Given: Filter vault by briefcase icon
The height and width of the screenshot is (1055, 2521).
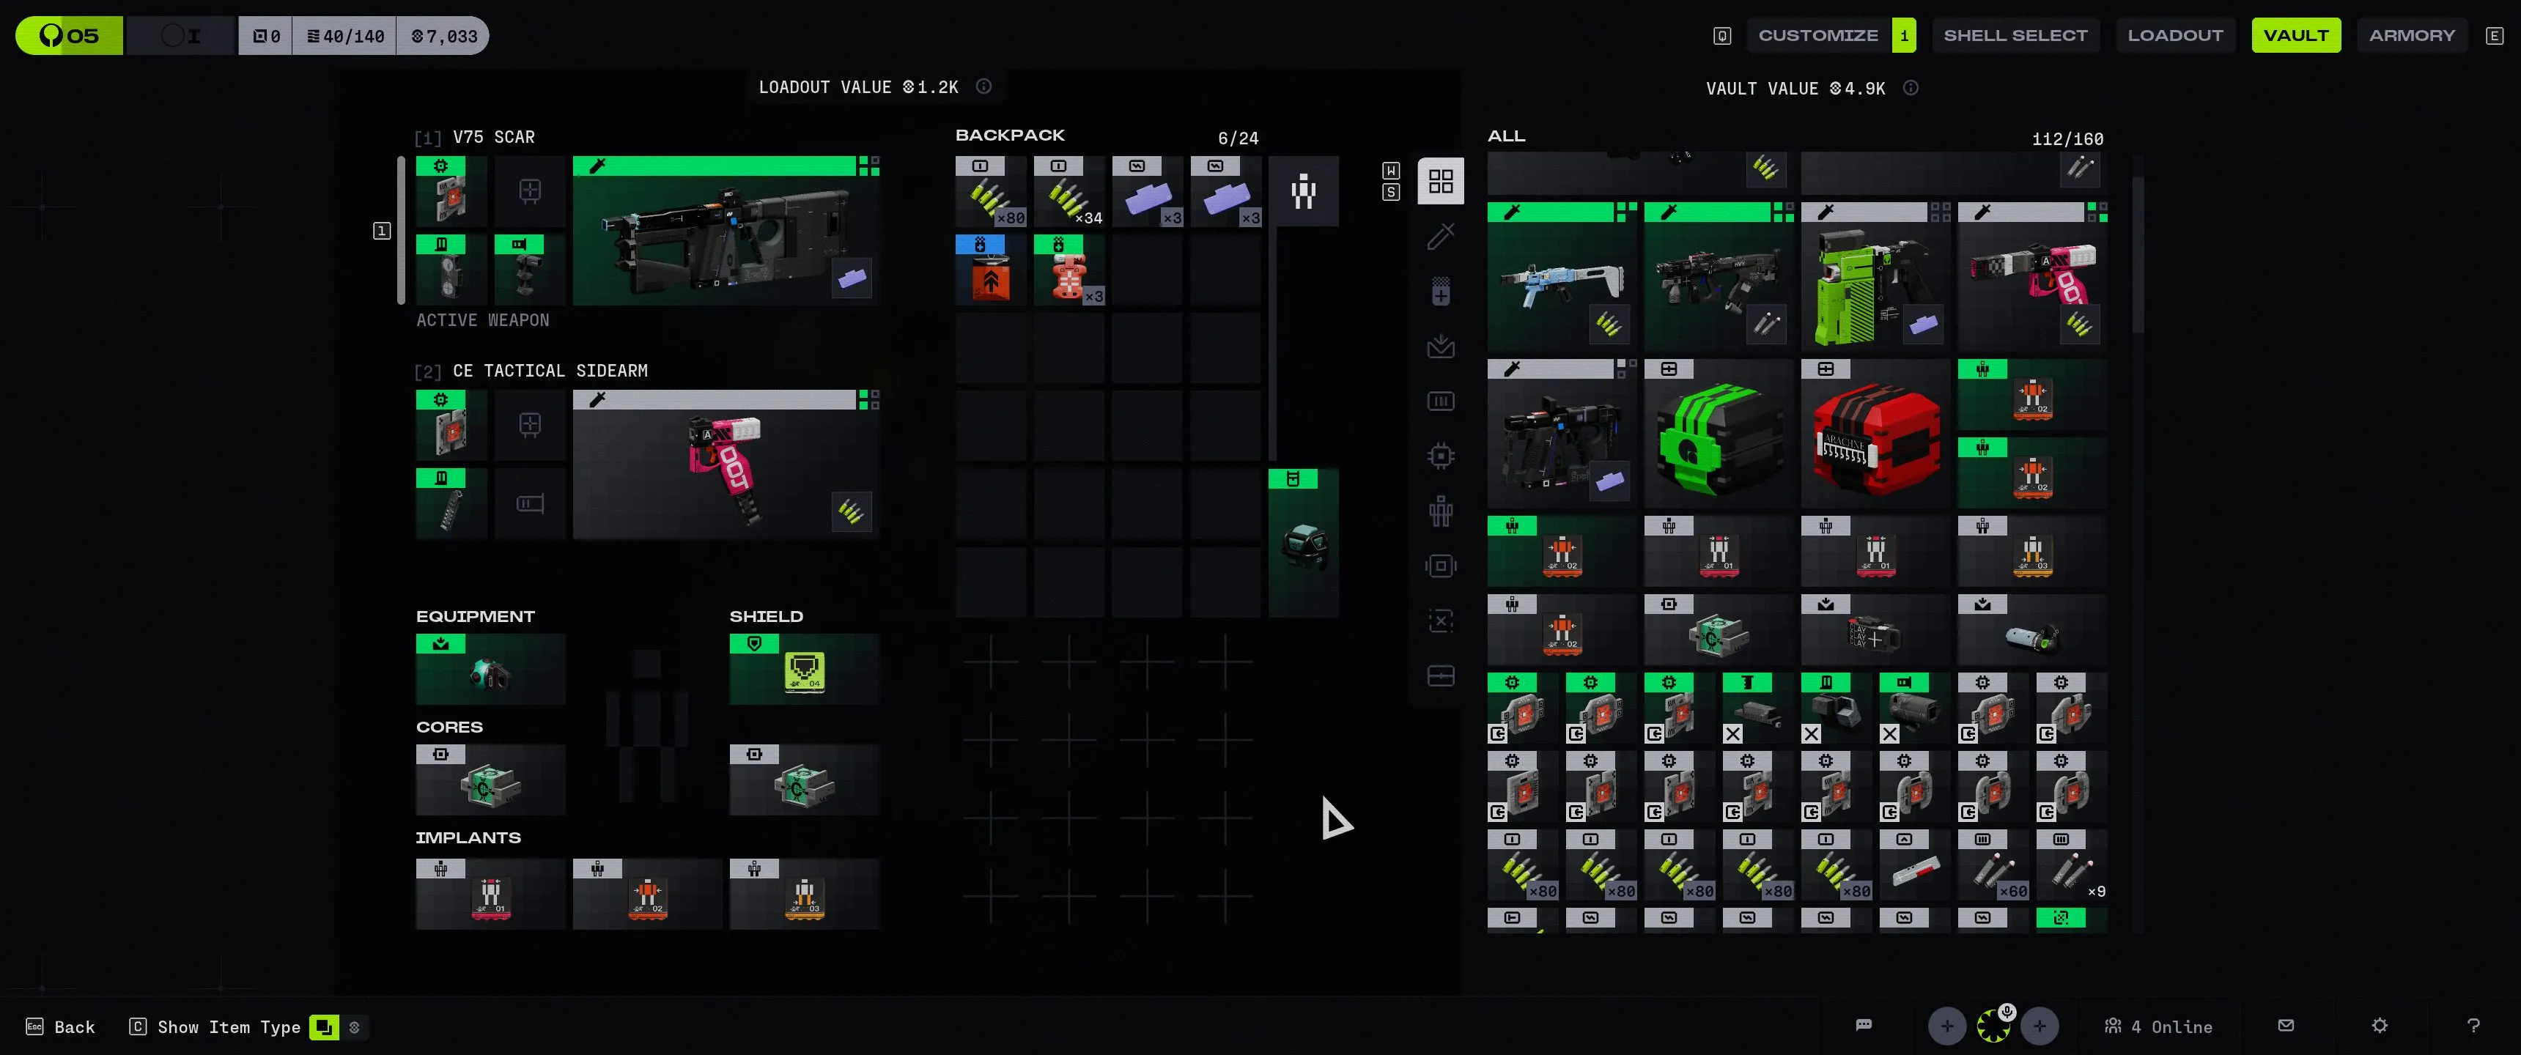Looking at the screenshot, I should (x=1439, y=676).
